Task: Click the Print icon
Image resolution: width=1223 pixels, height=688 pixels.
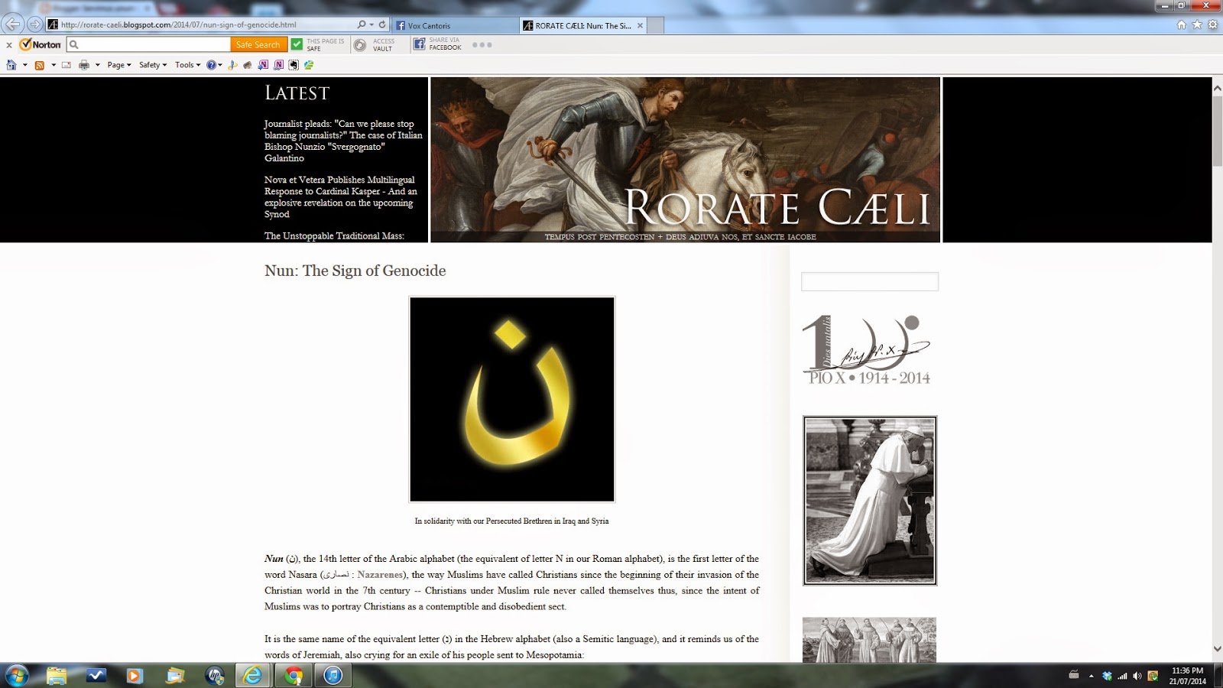Action: tap(84, 65)
